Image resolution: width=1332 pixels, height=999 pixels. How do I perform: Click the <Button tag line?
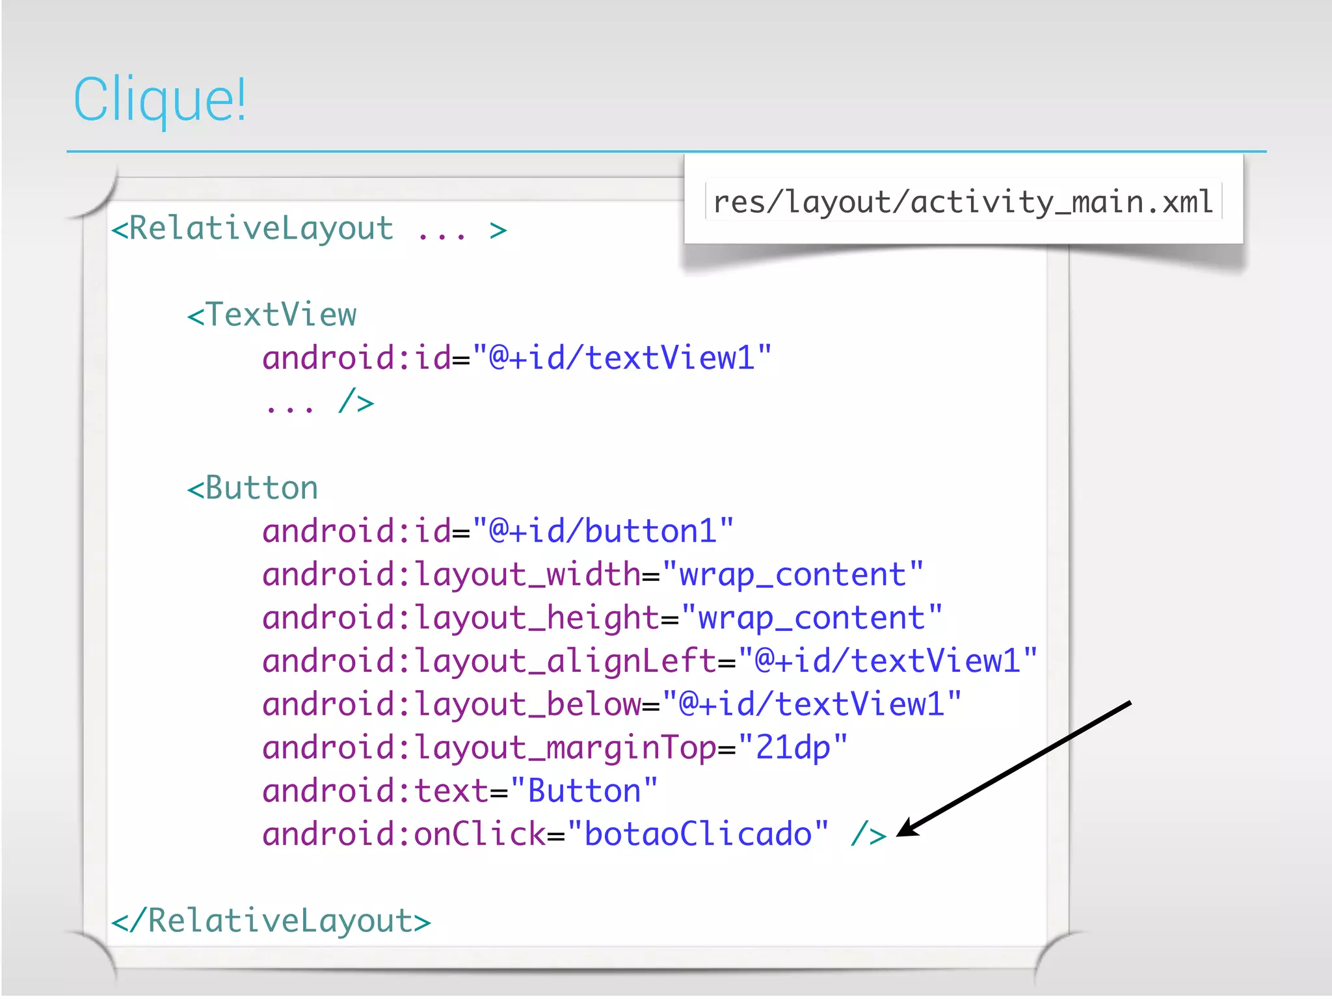click(252, 488)
